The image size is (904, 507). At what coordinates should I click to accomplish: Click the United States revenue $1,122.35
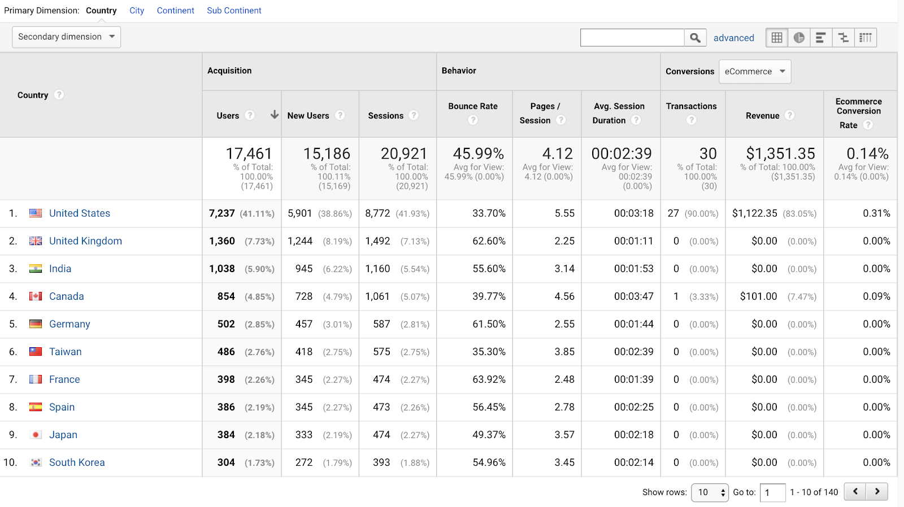[x=755, y=213]
